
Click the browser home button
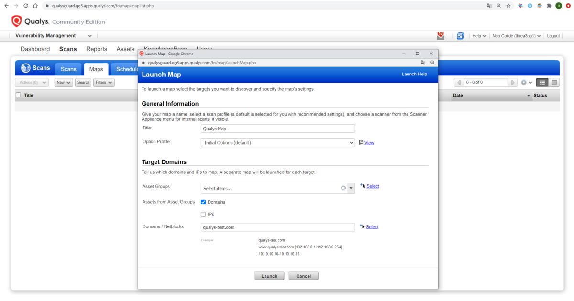tap(35, 6)
